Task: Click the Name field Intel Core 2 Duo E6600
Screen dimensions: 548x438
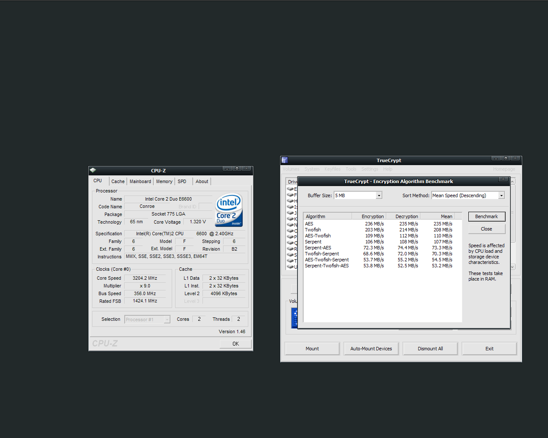Action: coord(168,199)
